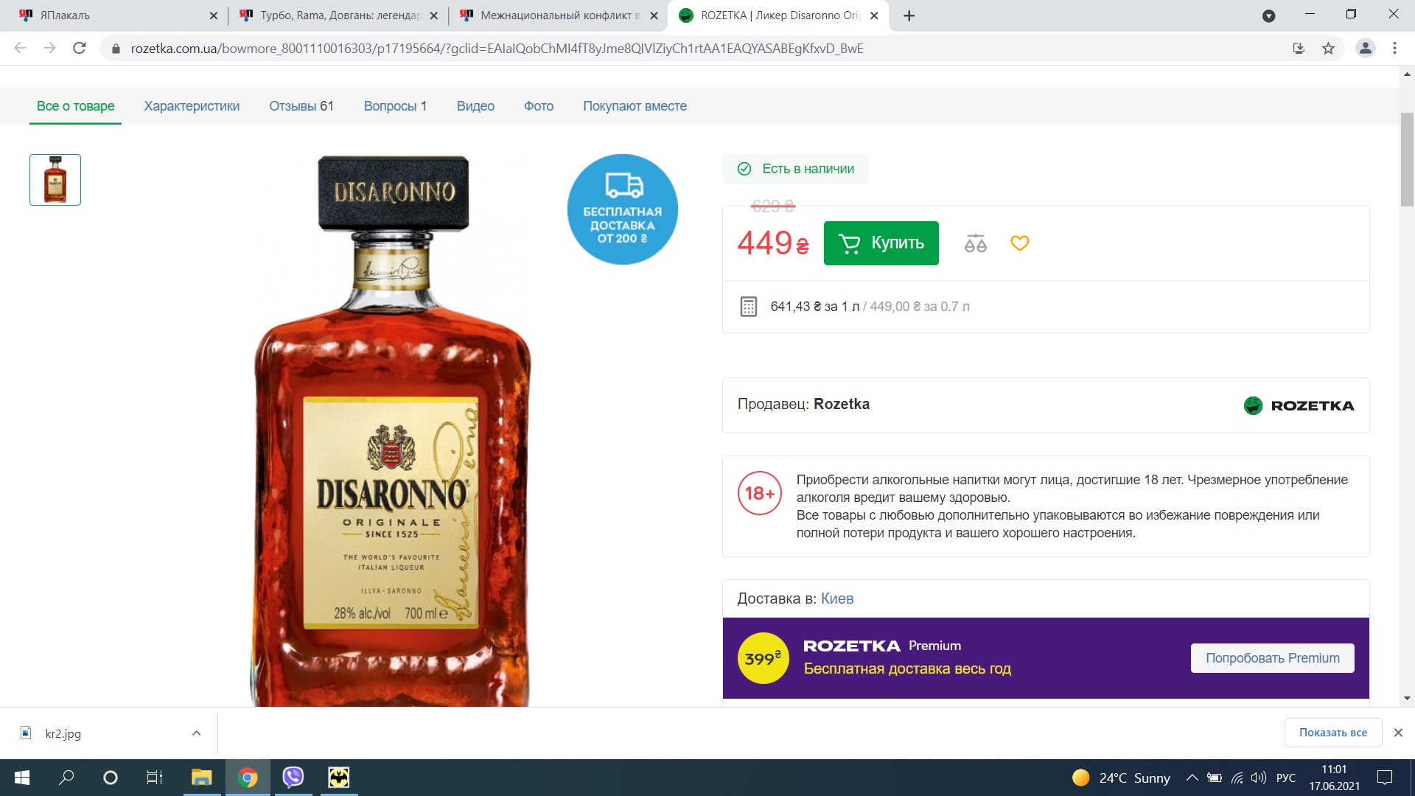
Task: Open the Отзывы 61 reviews tab
Action: click(x=301, y=106)
